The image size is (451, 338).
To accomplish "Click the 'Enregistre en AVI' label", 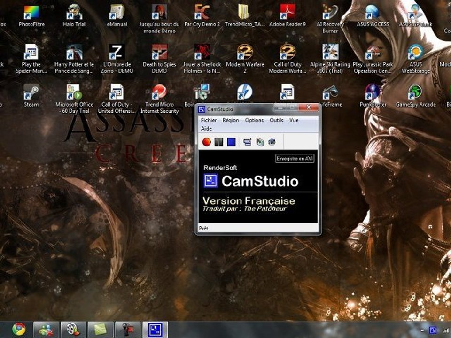I will pos(295,159).
